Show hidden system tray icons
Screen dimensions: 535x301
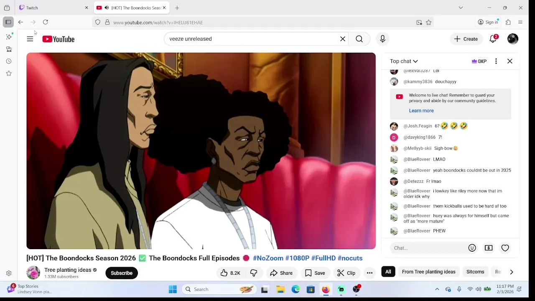coord(437,289)
